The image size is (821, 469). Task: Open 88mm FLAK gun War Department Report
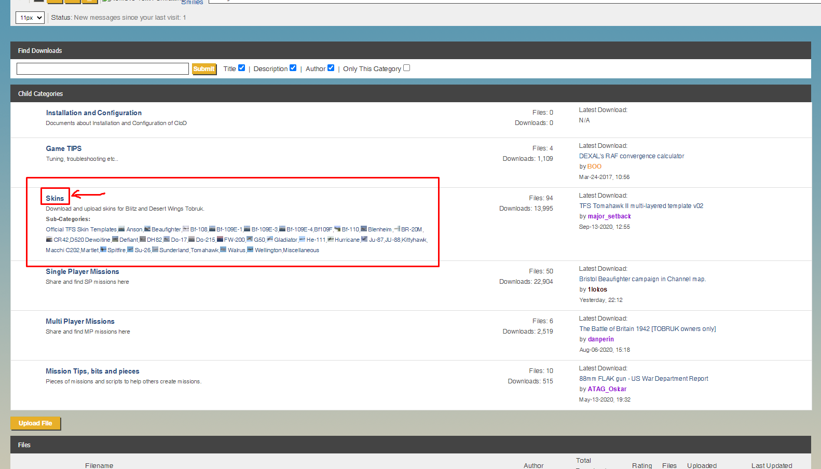644,379
